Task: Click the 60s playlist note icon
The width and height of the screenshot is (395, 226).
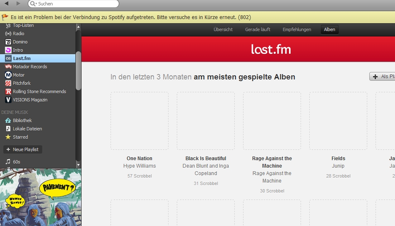Action: [x=8, y=162]
